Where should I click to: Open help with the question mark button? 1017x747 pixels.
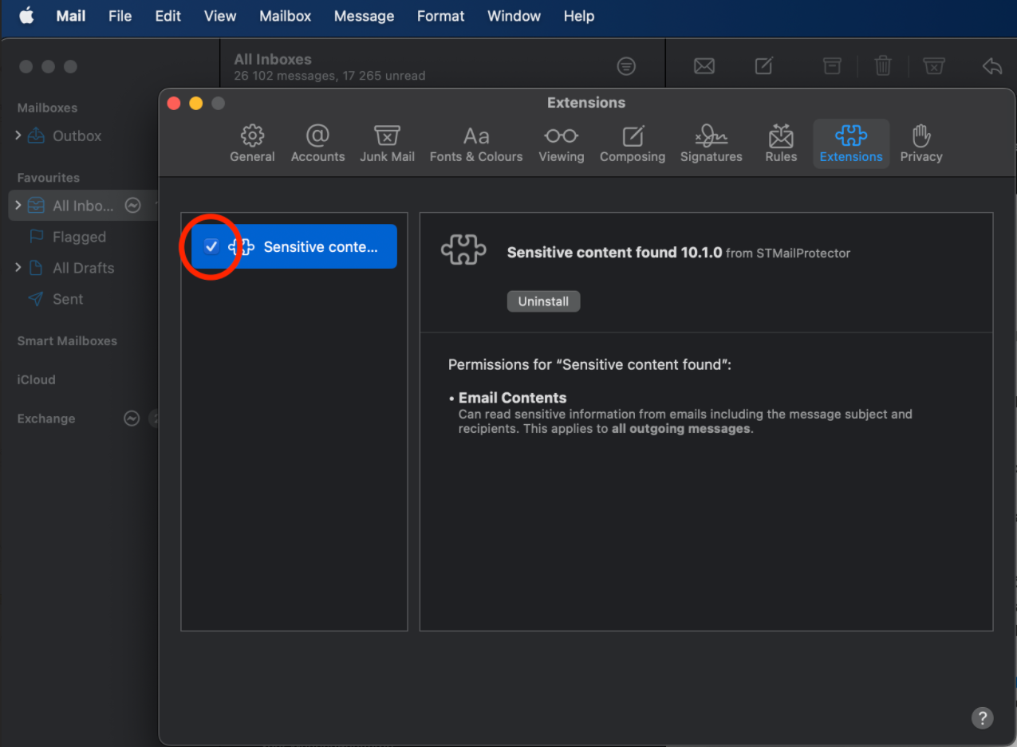pyautogui.click(x=982, y=717)
